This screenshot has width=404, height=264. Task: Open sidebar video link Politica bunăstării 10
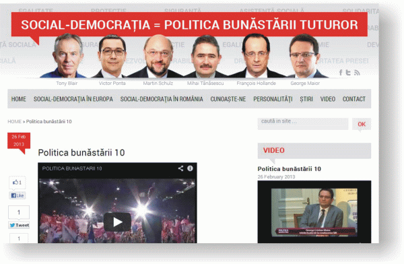(290, 169)
